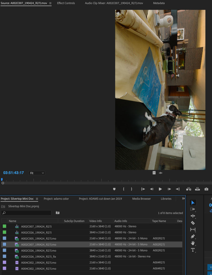Open the Media Browser tab

141,199
